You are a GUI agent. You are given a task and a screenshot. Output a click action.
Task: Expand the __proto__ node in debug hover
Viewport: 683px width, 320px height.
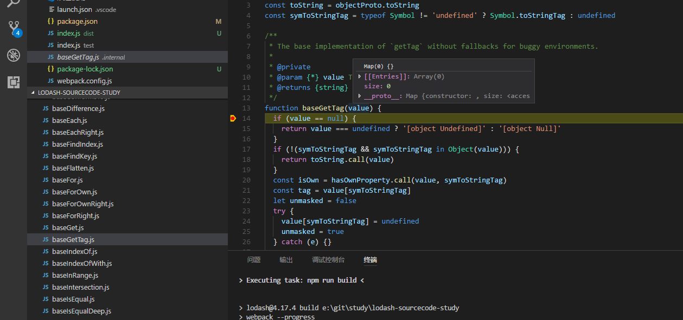[x=360, y=96]
